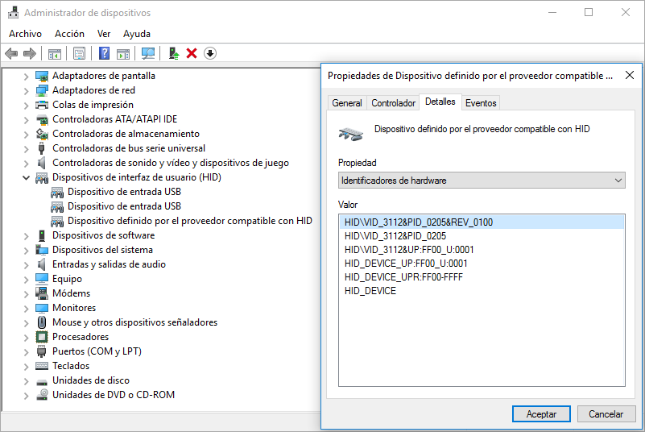
Task: Open the Propiedad dropdown Identificadores de hardware
Action: pyautogui.click(x=482, y=181)
